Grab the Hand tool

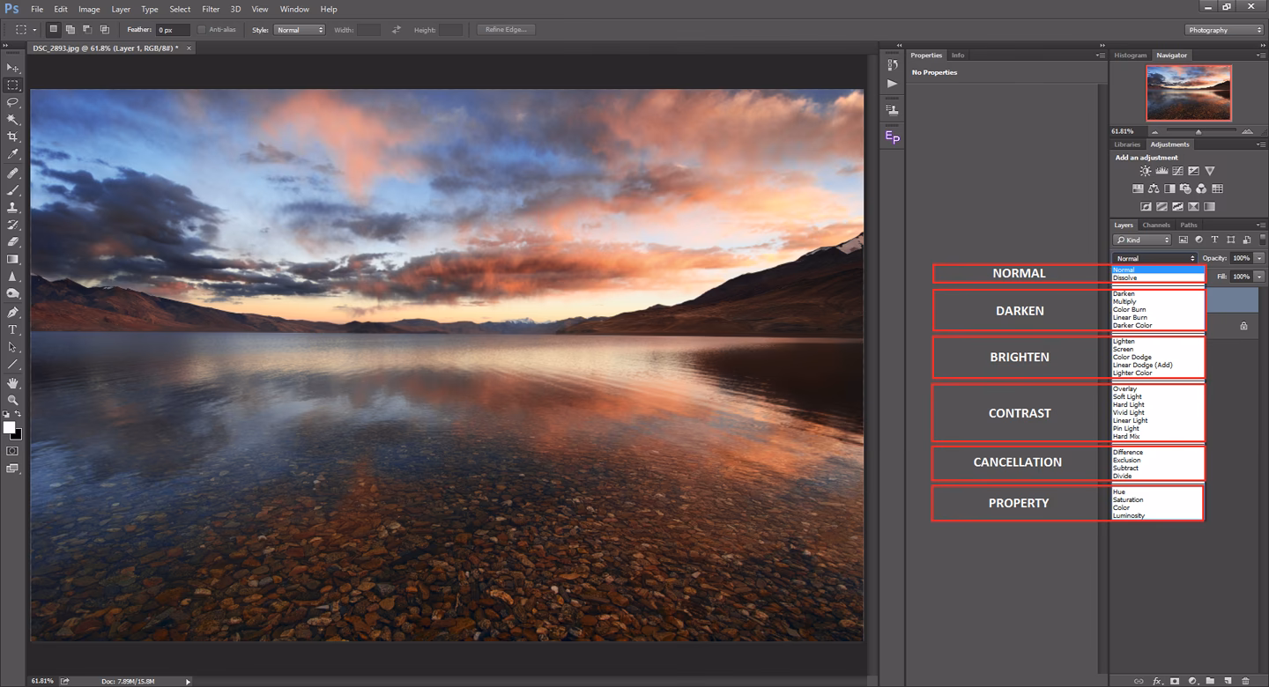point(13,383)
